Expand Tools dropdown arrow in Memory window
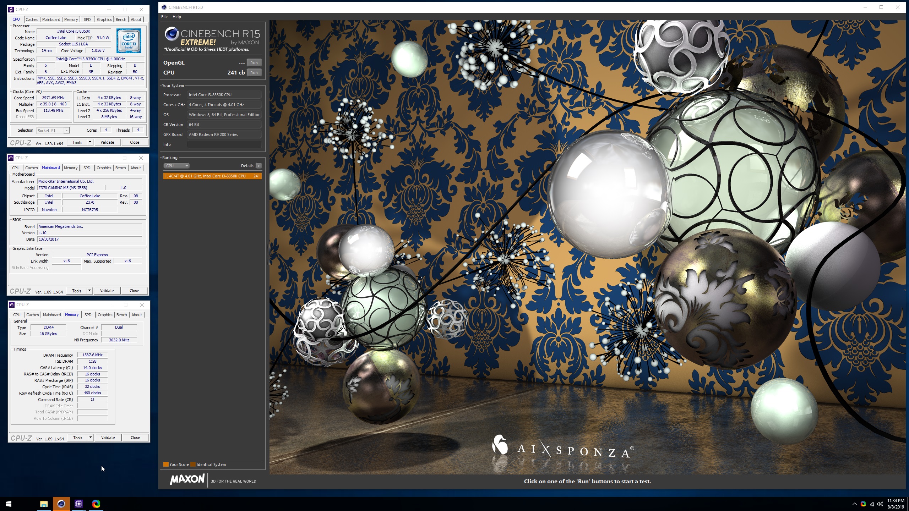 [91, 438]
